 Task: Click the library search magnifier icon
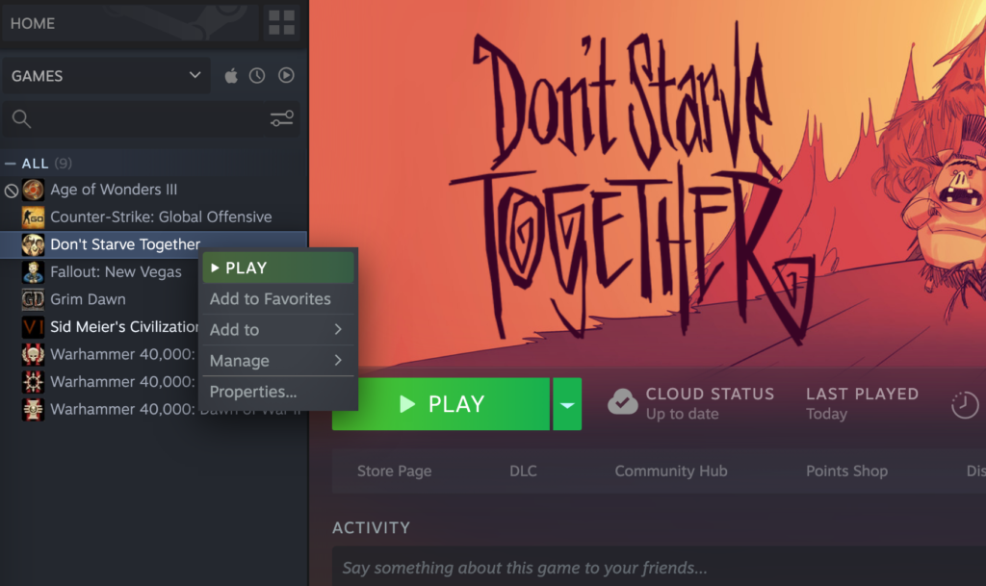(x=21, y=118)
